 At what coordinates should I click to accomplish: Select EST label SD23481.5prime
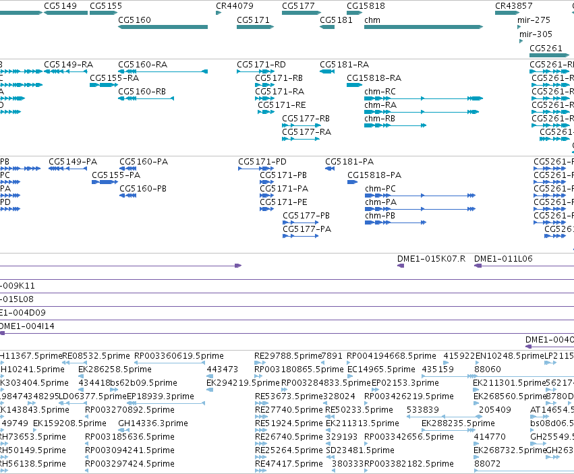[360, 450]
